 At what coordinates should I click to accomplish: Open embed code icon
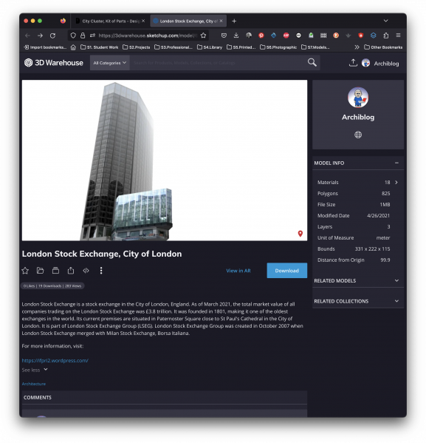(x=86, y=271)
